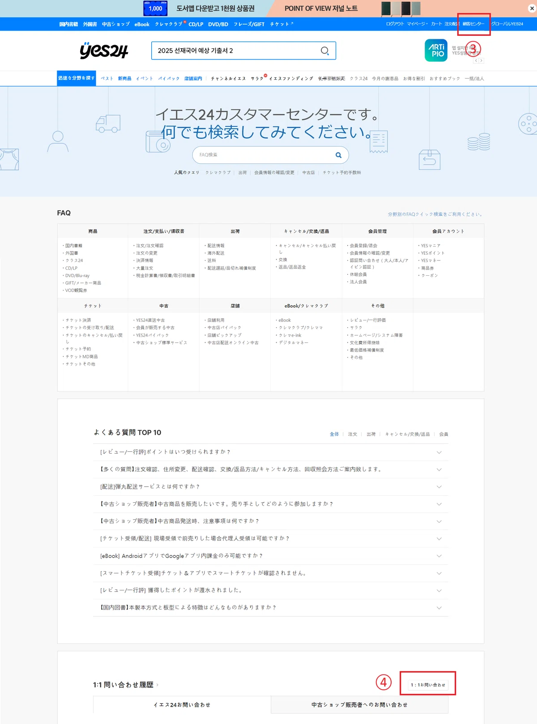This screenshot has width=537, height=724.
Task: Switch to 中古ショップ販売者へのお問い合わせ tab
Action: pos(359,705)
